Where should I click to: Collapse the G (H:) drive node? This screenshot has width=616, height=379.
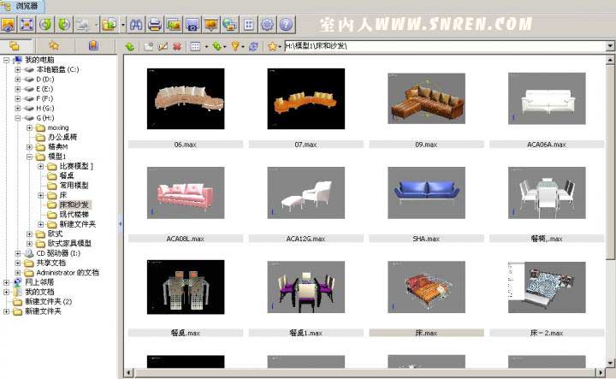[18, 118]
